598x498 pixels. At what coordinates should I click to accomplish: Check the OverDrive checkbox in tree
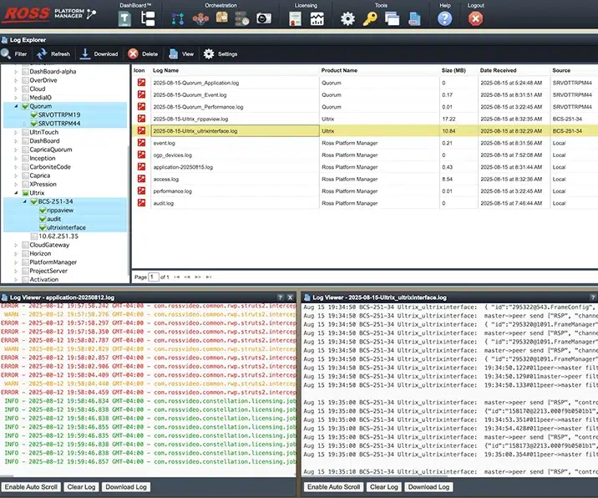26,80
